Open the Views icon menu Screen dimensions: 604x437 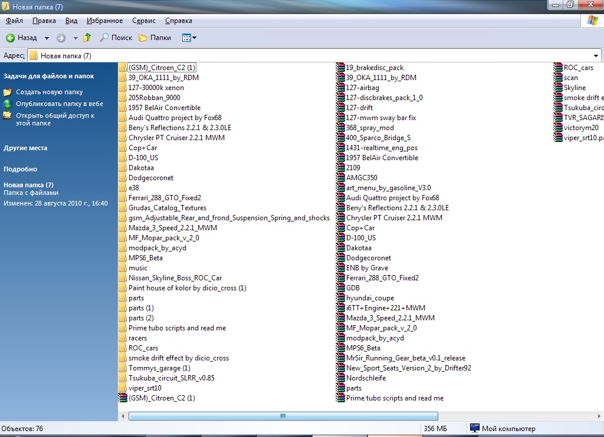tap(189, 38)
